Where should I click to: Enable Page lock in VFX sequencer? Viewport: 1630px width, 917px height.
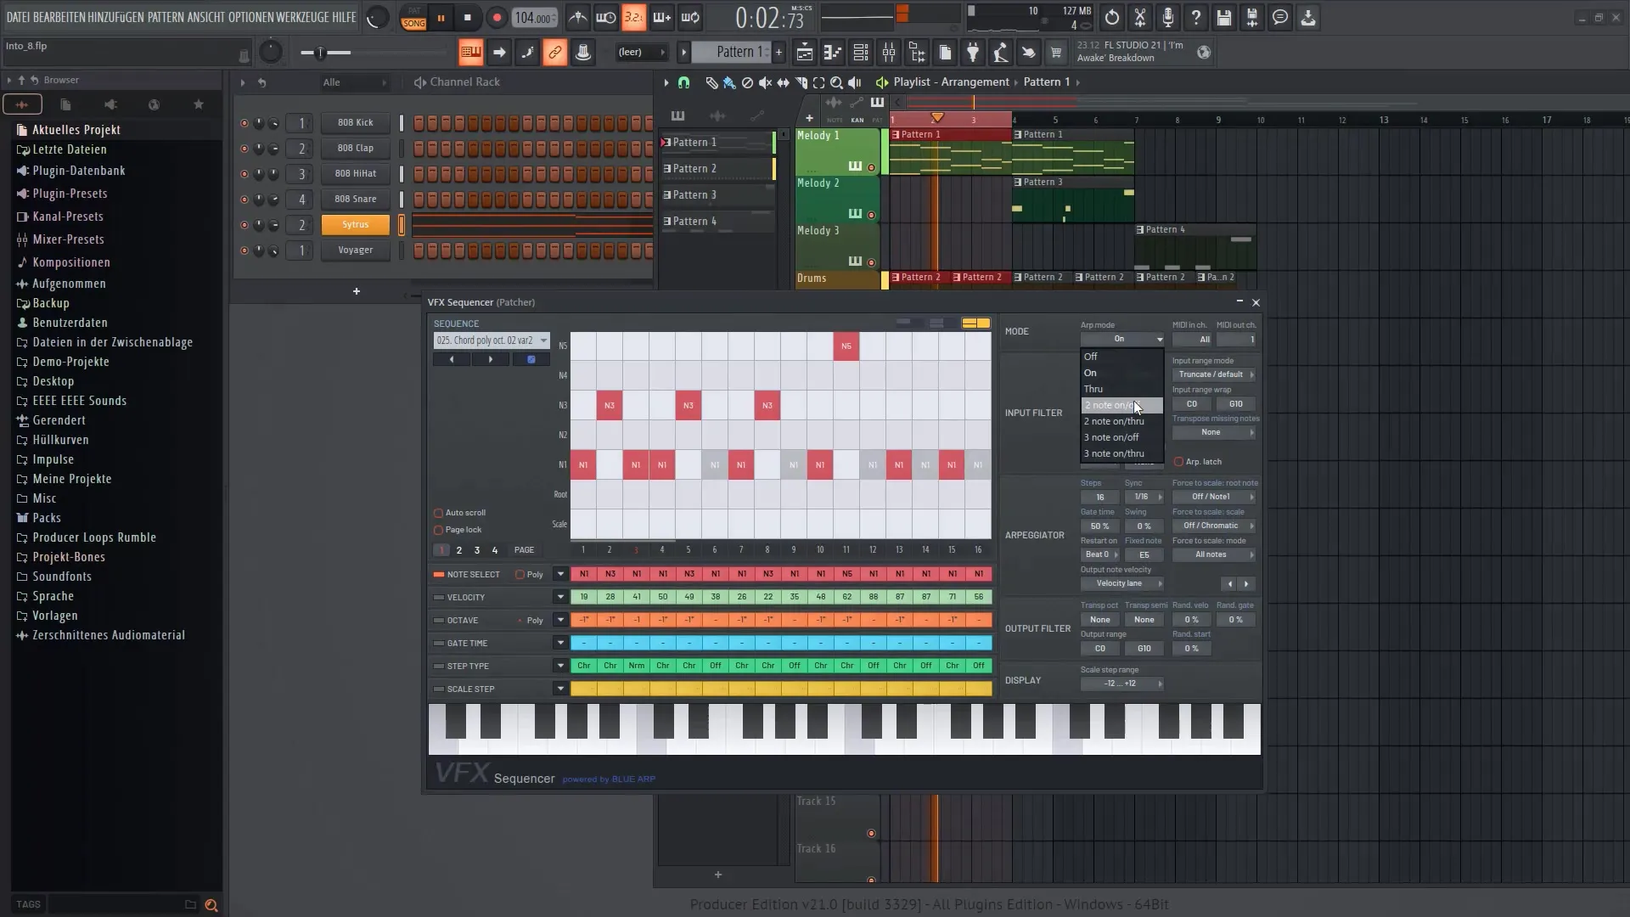(439, 530)
